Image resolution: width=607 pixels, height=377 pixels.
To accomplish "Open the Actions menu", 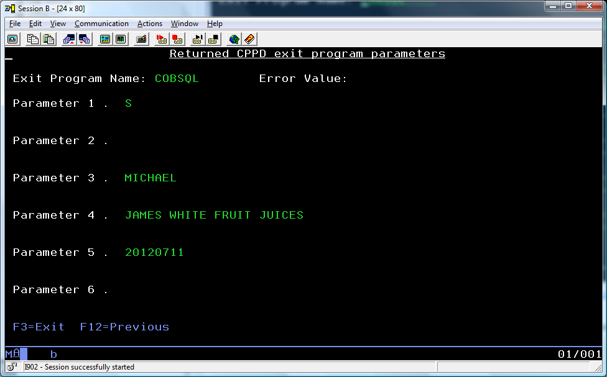I will pyautogui.click(x=150, y=24).
